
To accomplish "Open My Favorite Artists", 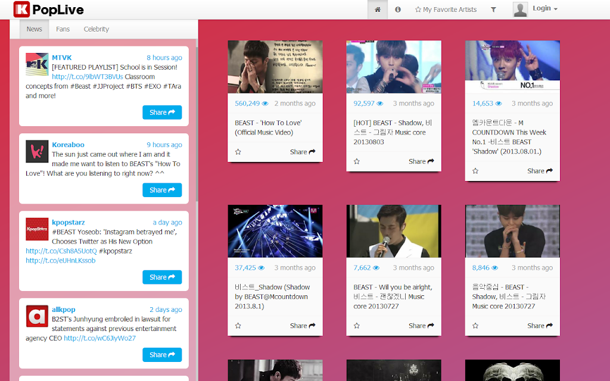I will (x=446, y=10).
